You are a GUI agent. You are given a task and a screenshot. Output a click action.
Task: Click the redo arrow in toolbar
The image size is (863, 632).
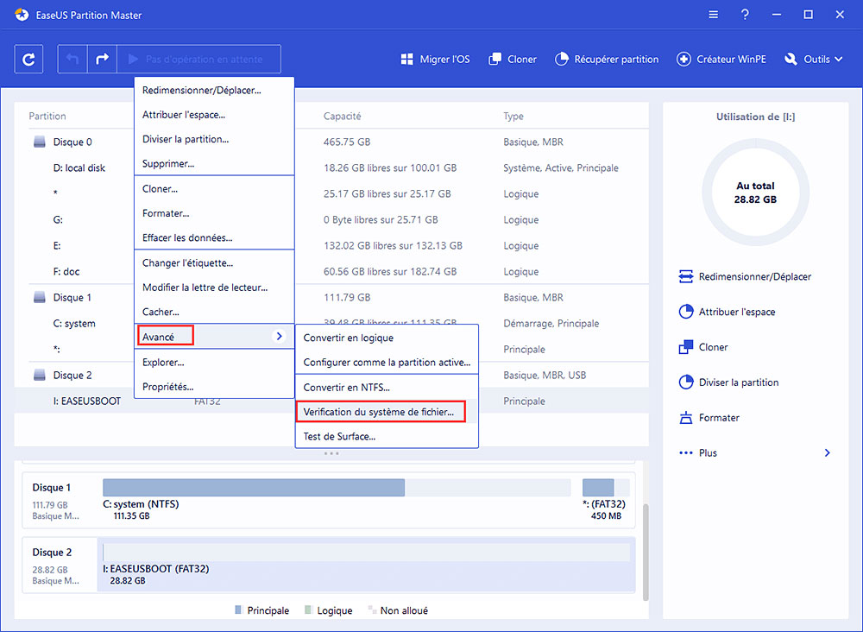(x=102, y=59)
